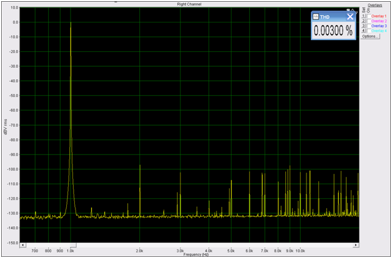Viewport: 392px width, 258px height.
Task: Click the 2.0k frequency axis label
Action: pyautogui.click(x=139, y=251)
